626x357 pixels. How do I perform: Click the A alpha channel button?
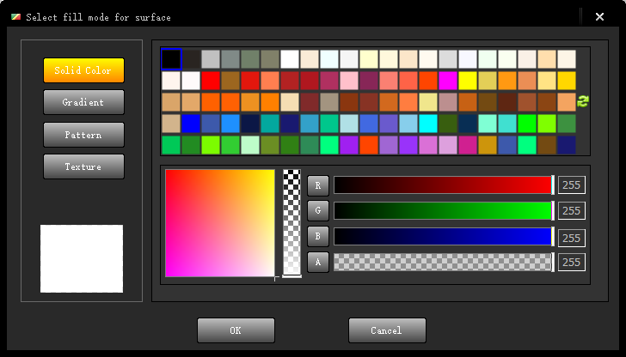click(x=318, y=262)
